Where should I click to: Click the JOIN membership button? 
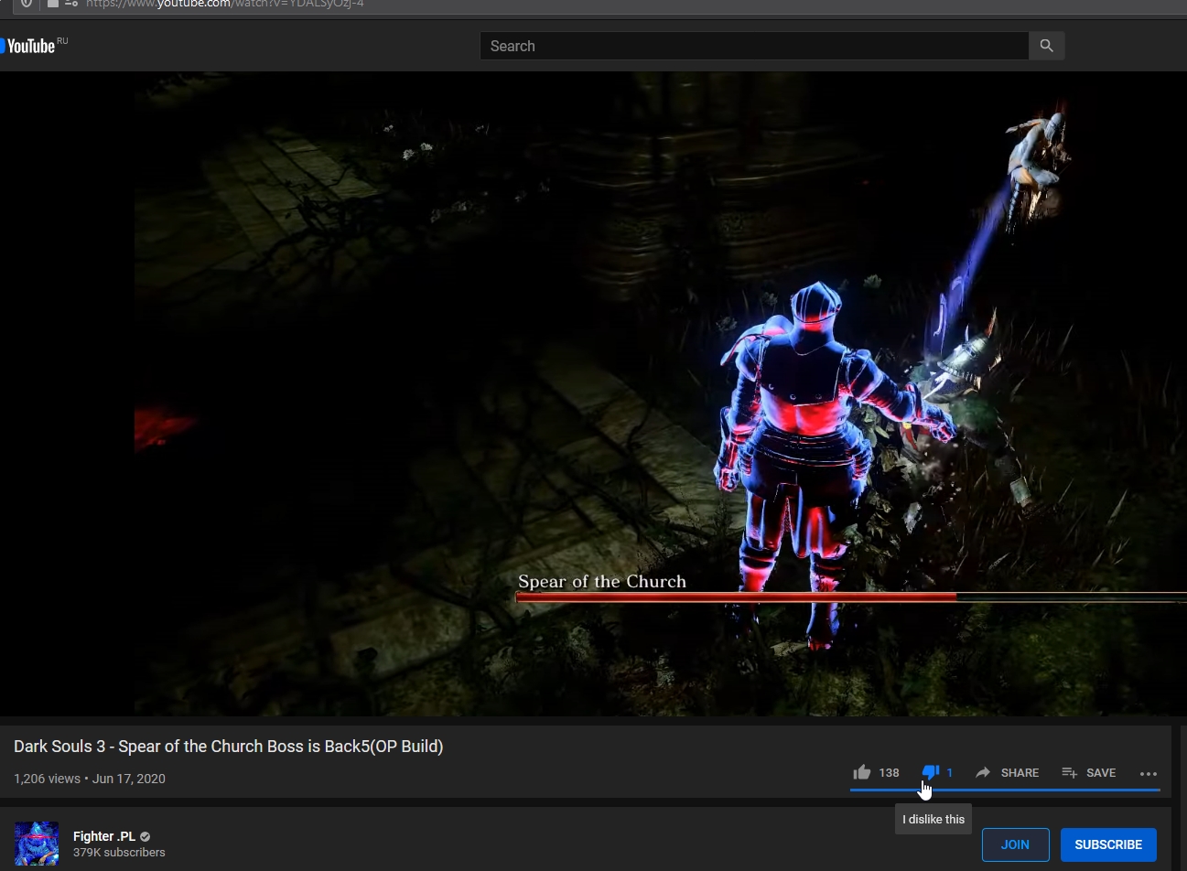[1015, 844]
